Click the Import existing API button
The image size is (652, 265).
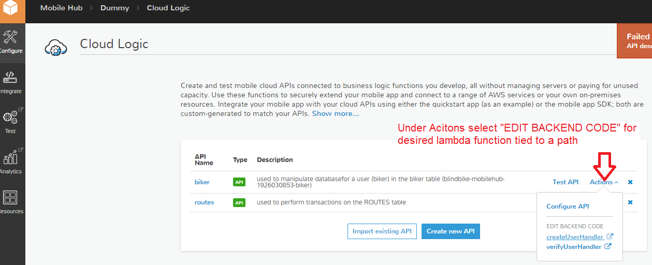[382, 231]
